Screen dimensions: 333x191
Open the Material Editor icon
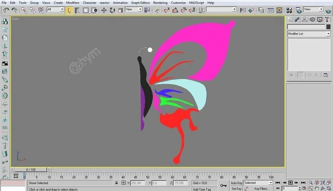pyautogui.click(x=289, y=10)
